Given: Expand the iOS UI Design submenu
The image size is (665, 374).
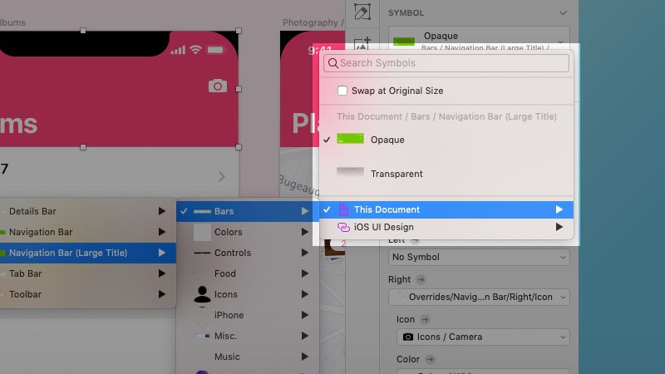Looking at the screenshot, I should coord(446,227).
